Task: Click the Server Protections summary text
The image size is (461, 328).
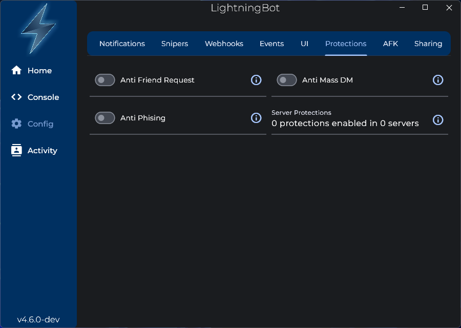Action: (344, 123)
